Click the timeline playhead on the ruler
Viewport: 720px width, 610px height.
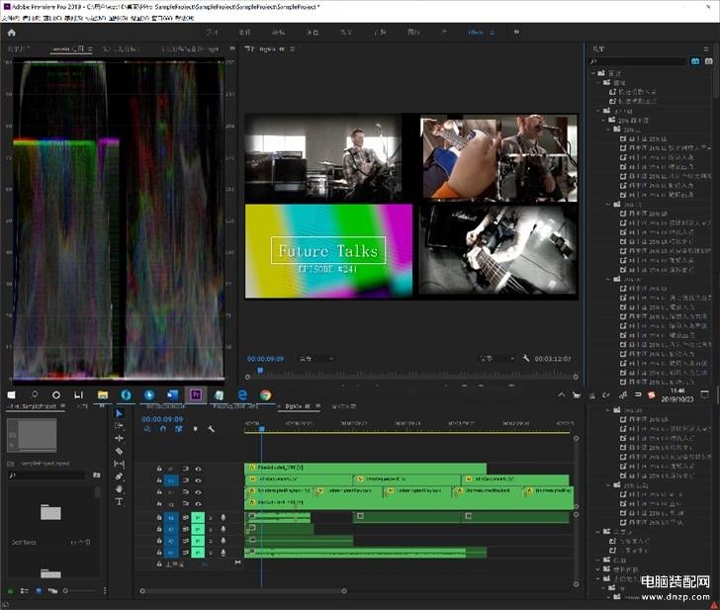[262, 429]
